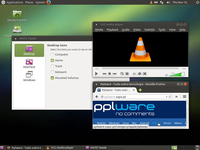200x150 pixels.
Task: Mute VLC with speaker icon
Action: pos(166,75)
